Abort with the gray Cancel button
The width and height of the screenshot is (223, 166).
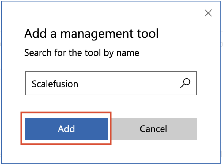click(x=153, y=129)
